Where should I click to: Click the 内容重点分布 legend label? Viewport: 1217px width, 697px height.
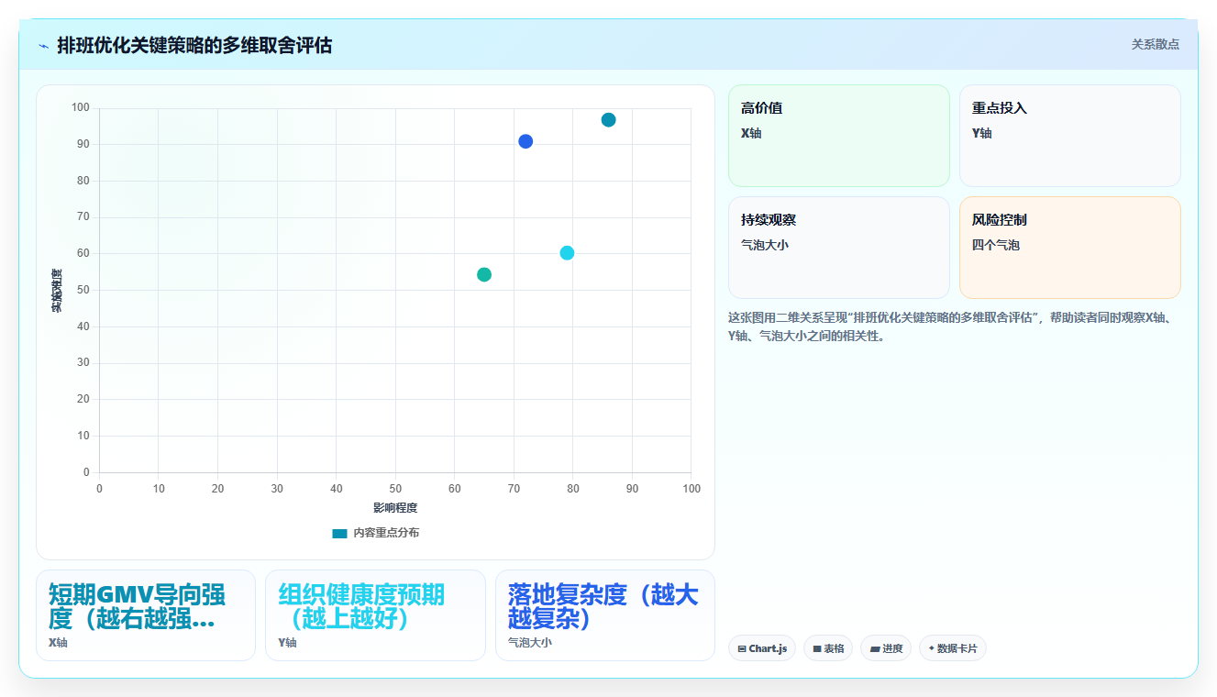pos(386,533)
